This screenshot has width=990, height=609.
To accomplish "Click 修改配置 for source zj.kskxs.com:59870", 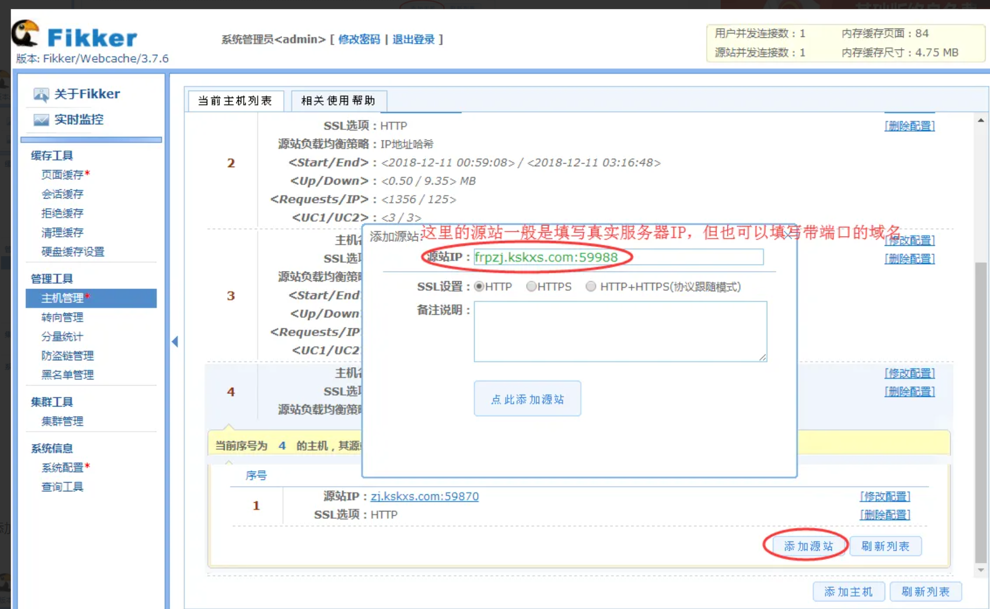I will 885,496.
